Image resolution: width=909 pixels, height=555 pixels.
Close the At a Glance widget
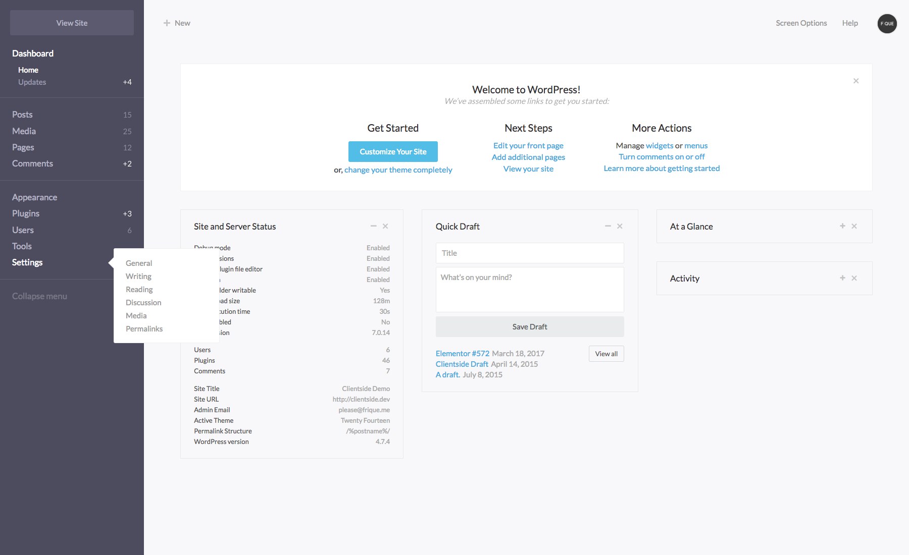[854, 226]
